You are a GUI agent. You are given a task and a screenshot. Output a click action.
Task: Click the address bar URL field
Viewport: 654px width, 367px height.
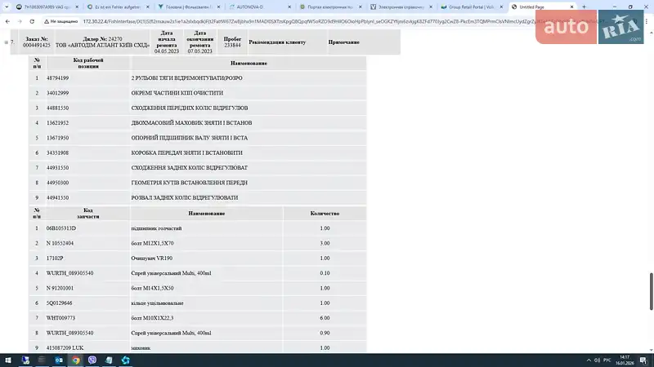[309, 21]
